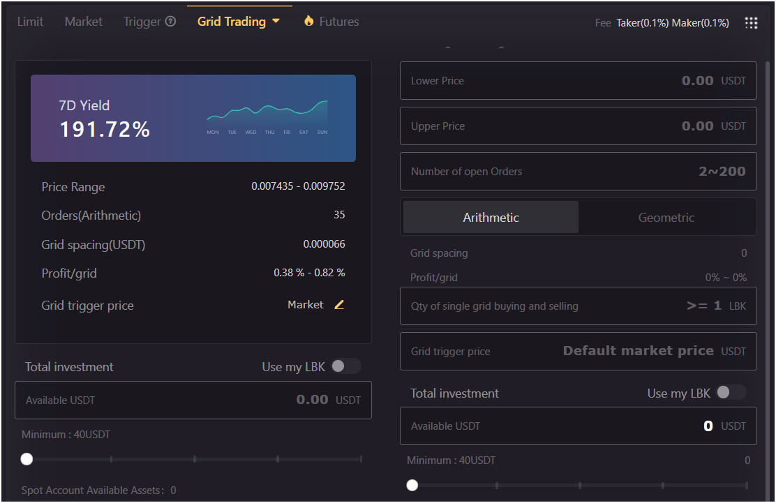Open the Trigger help question mark icon
776x503 pixels.
point(172,22)
